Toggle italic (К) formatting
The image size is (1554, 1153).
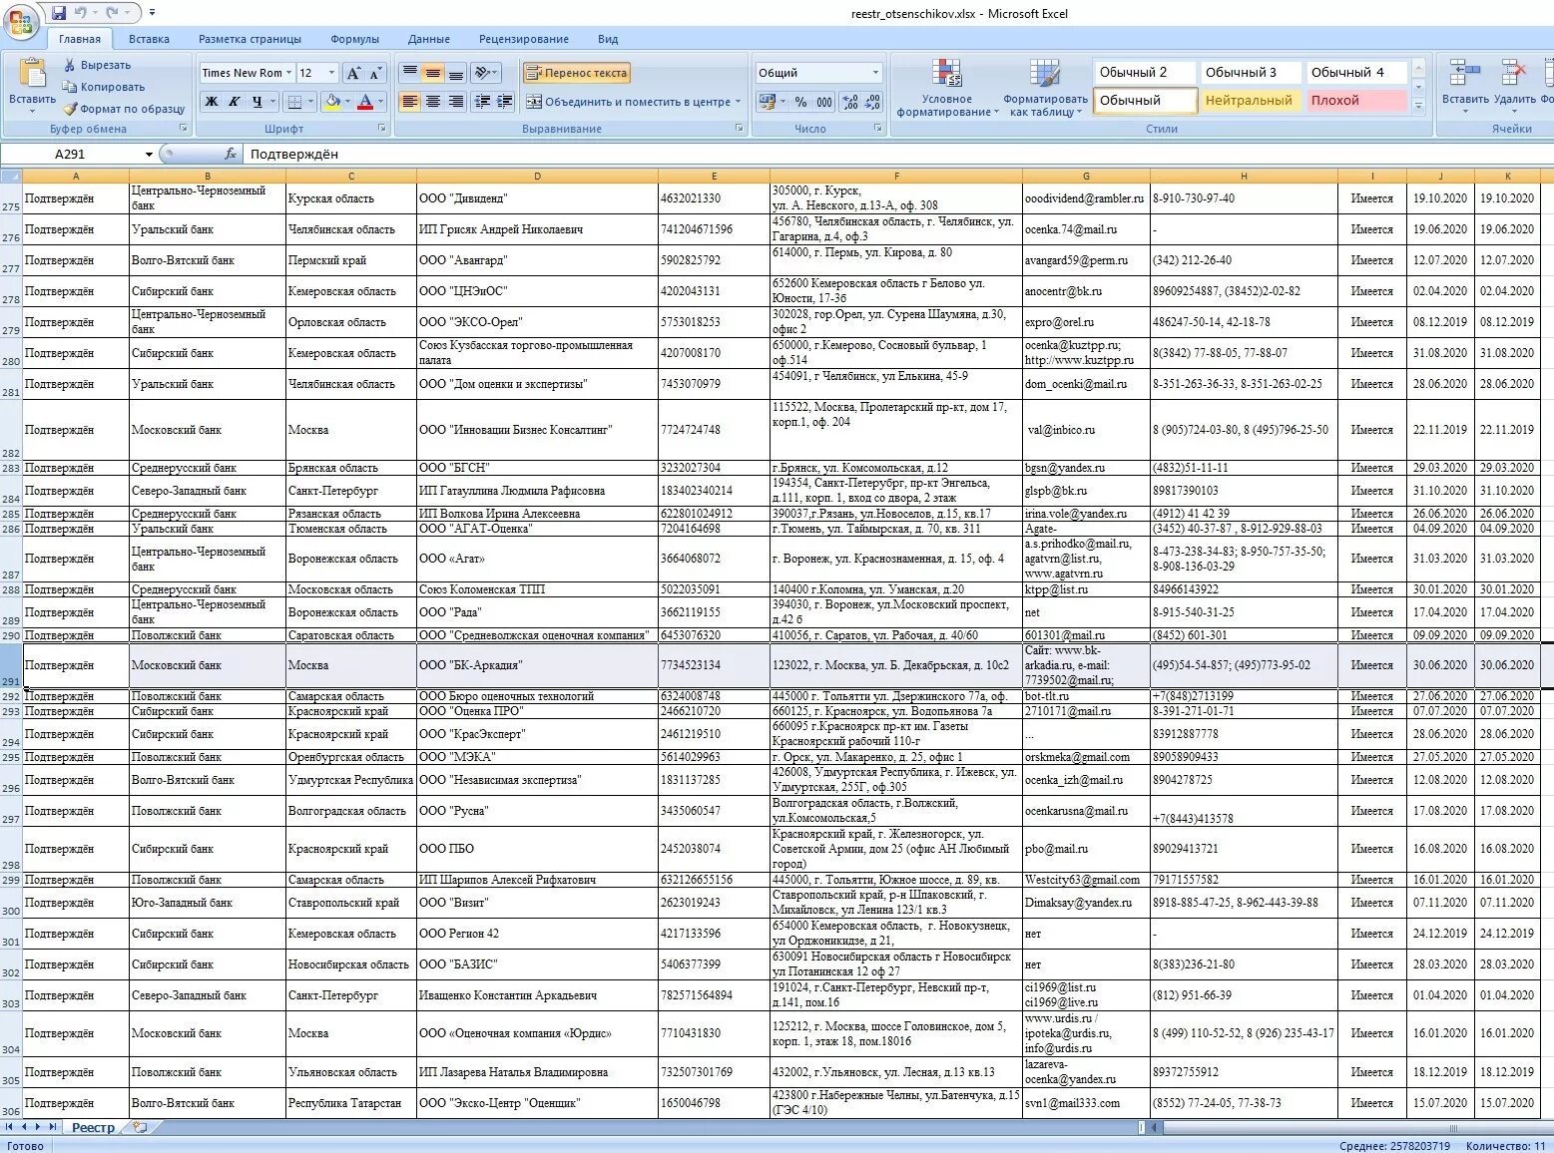click(234, 102)
